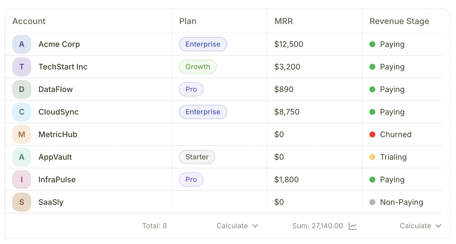Click the green Paying dot for InfraPulse

(372, 179)
